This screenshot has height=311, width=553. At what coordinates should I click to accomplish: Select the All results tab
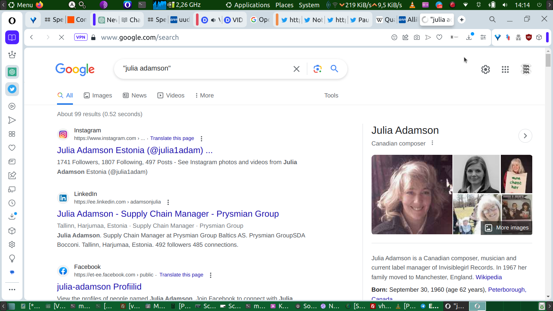tap(65, 95)
